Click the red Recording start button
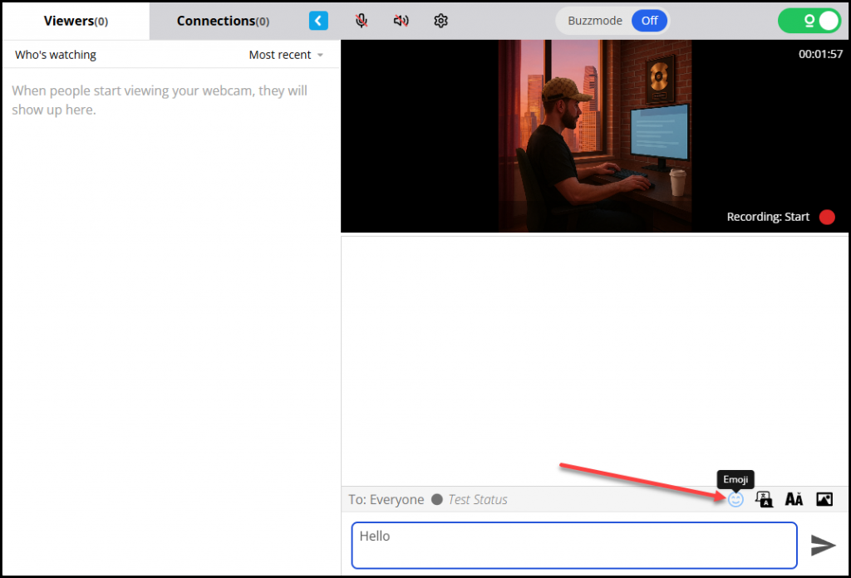The width and height of the screenshot is (851, 578). [x=827, y=217]
